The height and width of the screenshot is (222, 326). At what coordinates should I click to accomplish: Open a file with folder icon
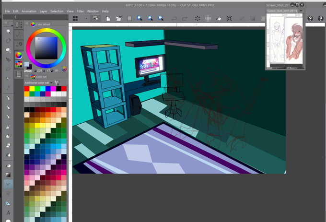click(119, 19)
